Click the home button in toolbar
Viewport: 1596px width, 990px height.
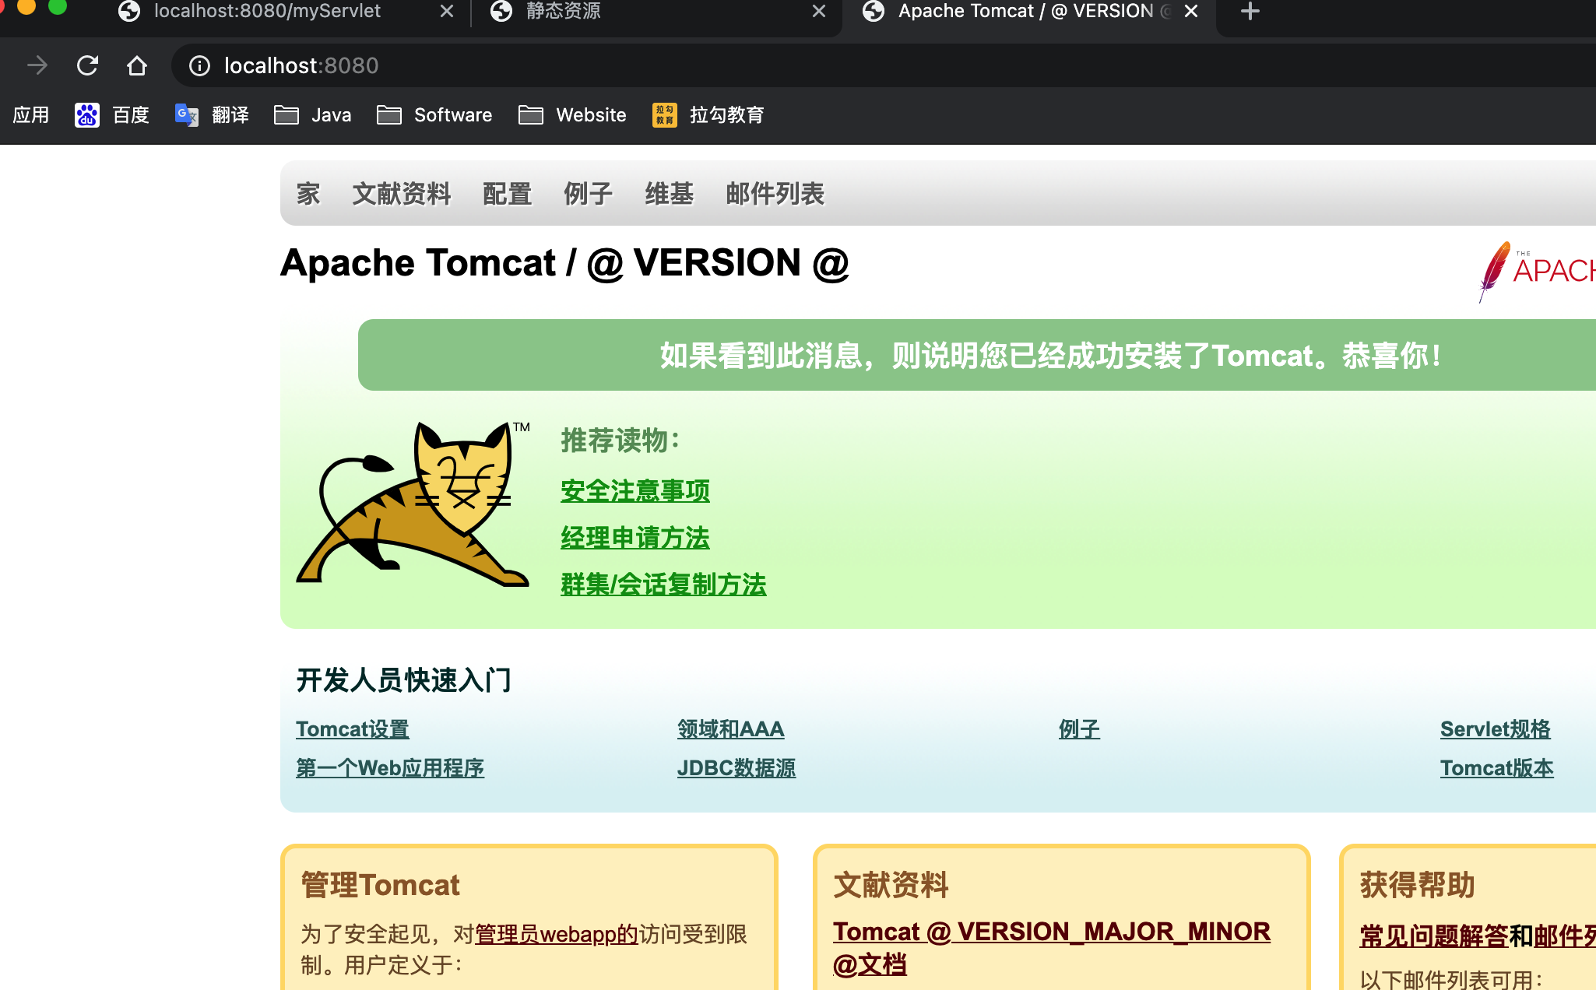(137, 65)
